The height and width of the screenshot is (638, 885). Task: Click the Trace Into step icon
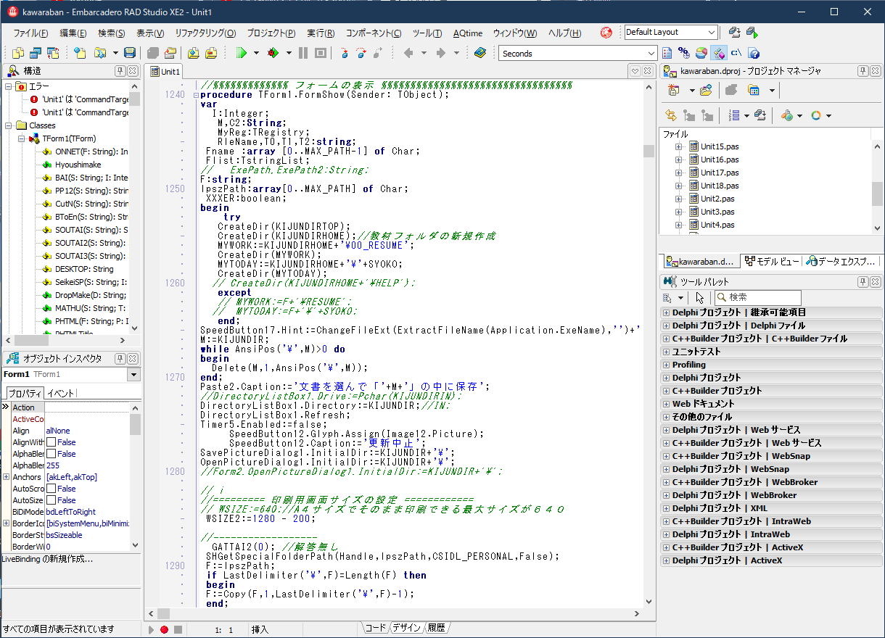point(344,53)
